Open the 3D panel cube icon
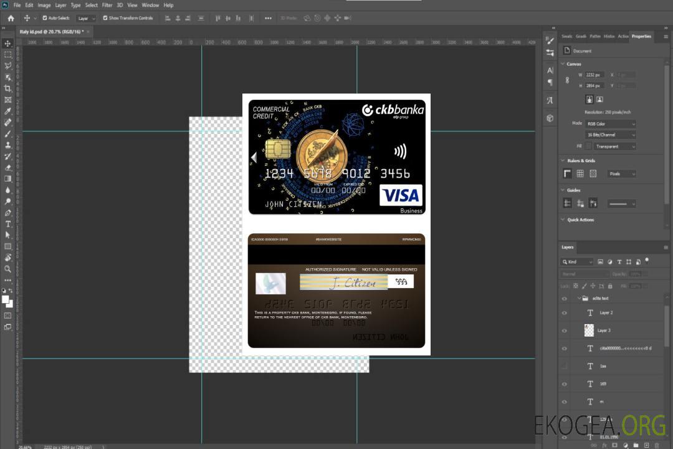Viewport: 673px width, 449px height. click(x=550, y=118)
